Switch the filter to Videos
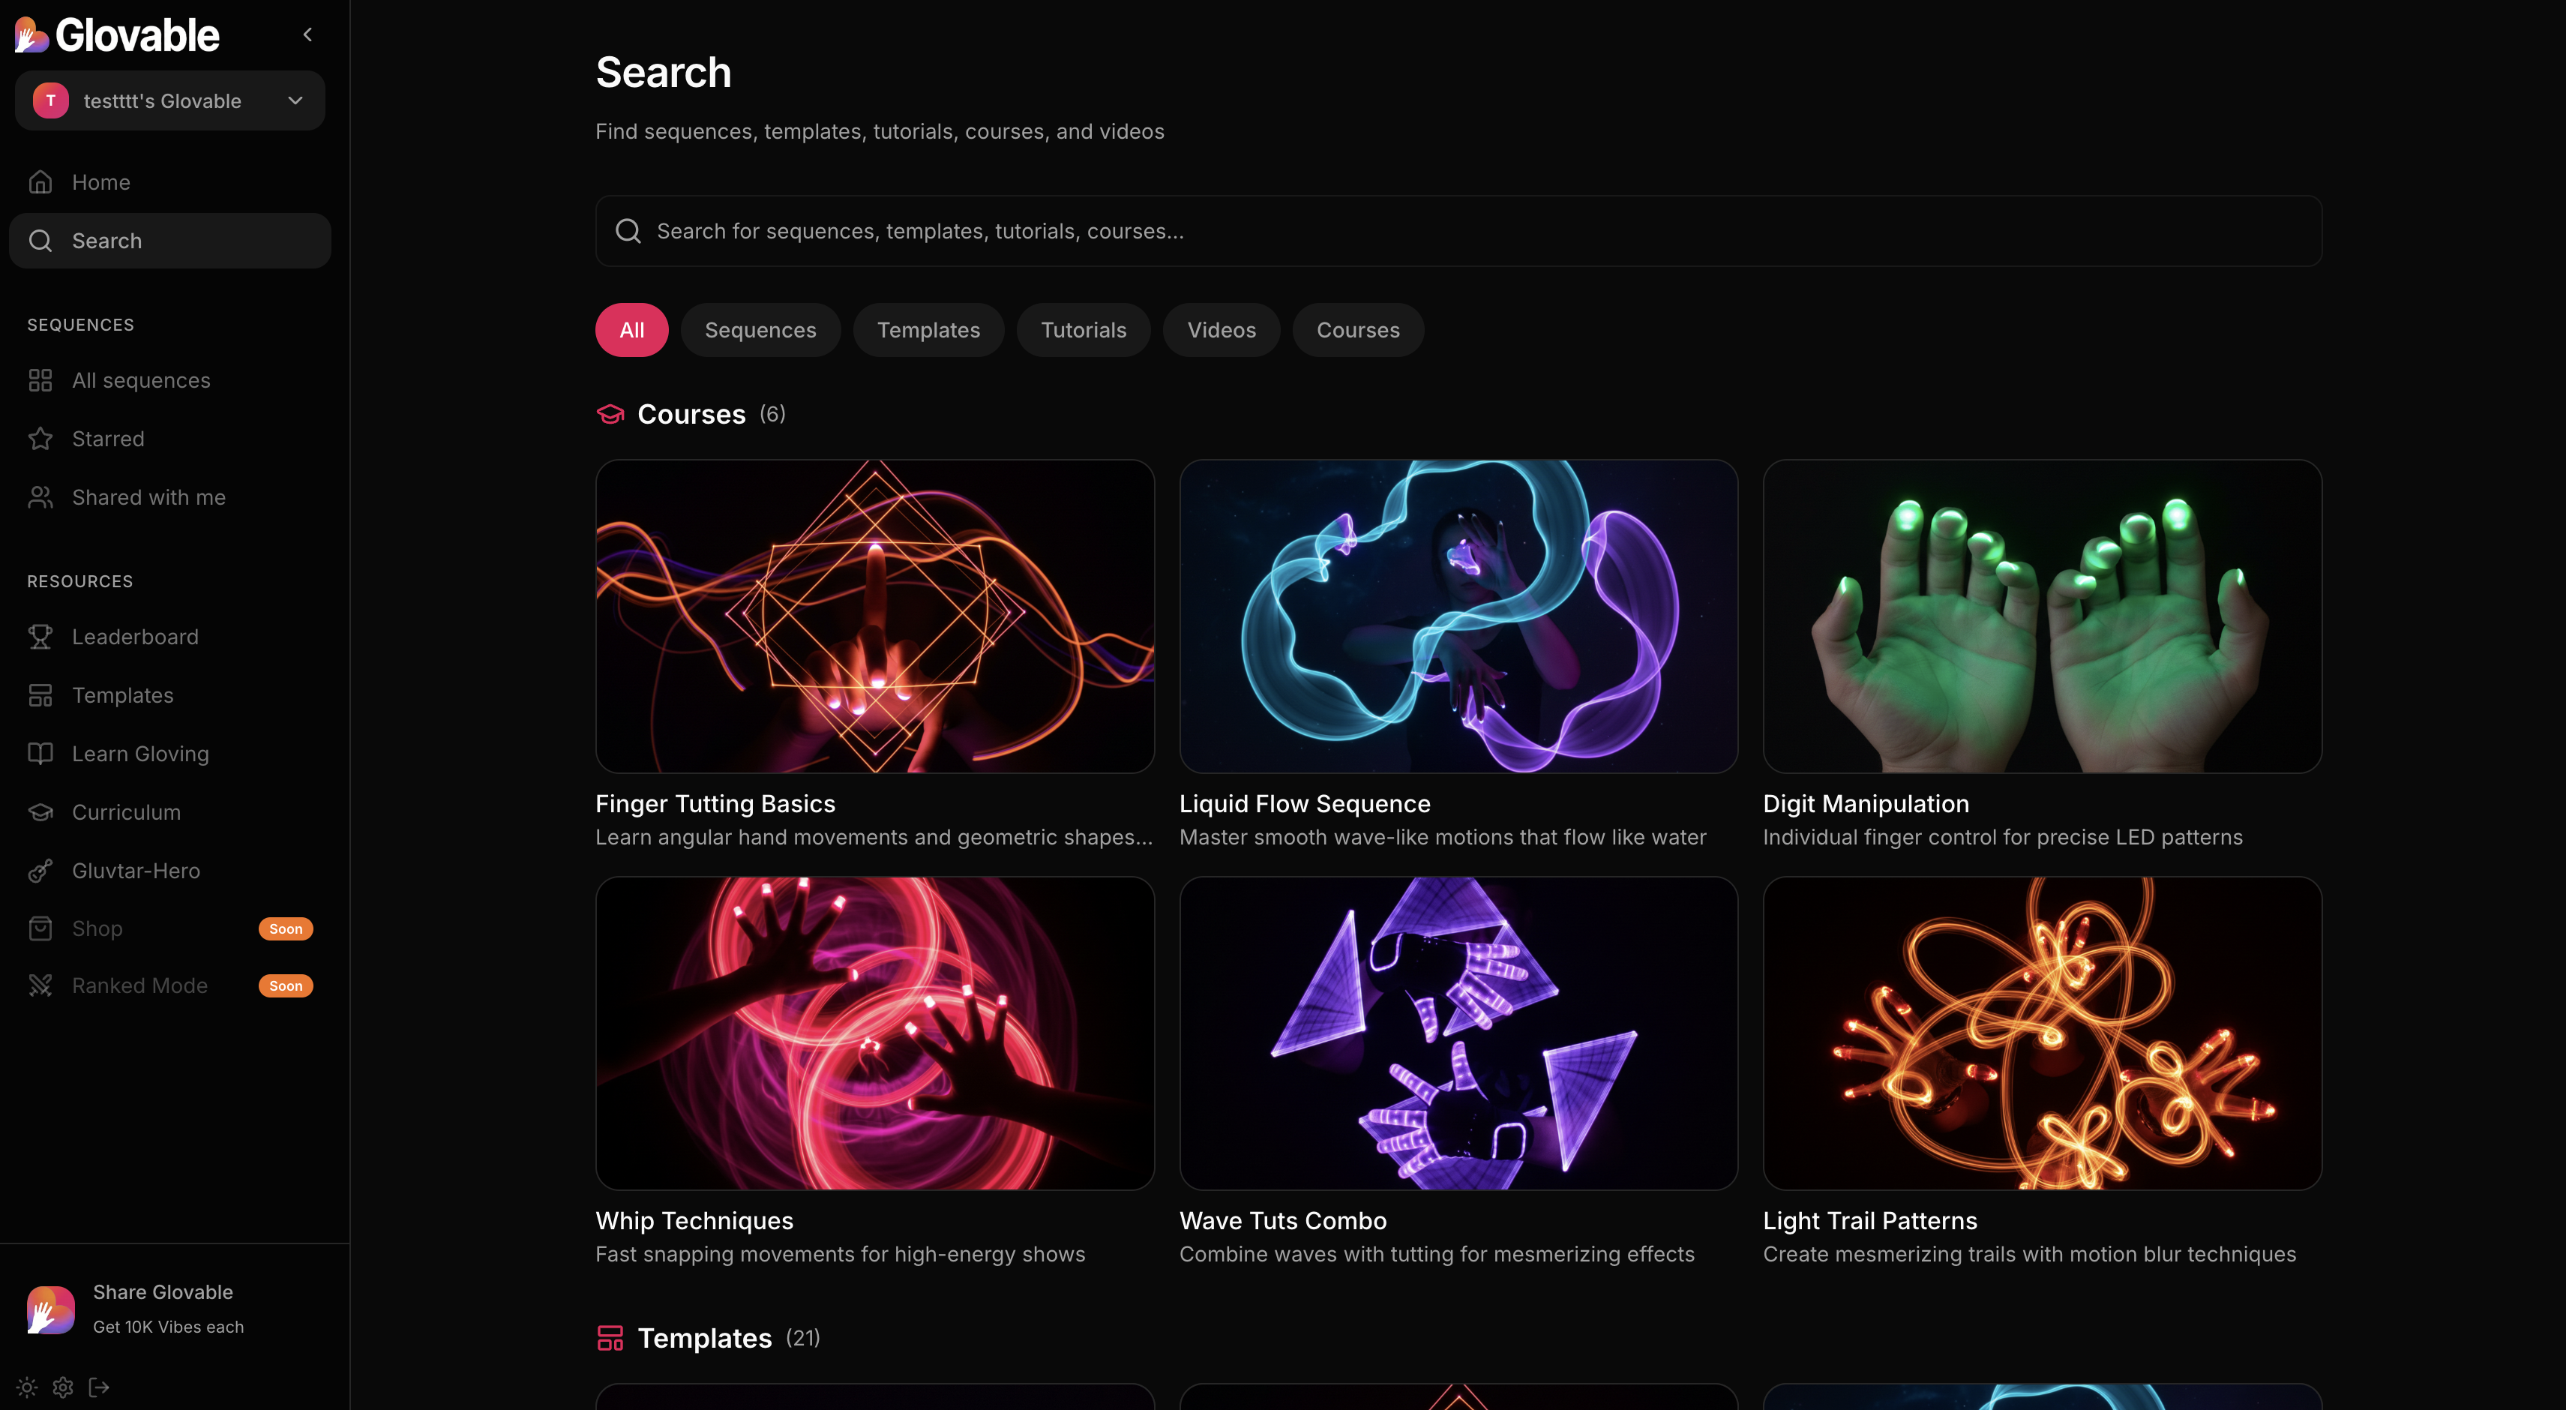The image size is (2566, 1410). [x=1222, y=330]
